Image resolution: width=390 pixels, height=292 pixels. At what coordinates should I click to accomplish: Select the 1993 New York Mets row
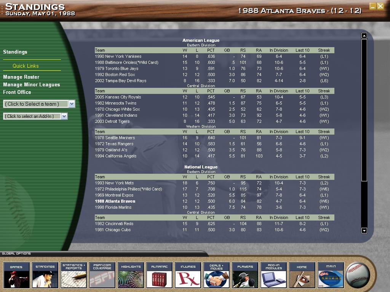(214, 183)
